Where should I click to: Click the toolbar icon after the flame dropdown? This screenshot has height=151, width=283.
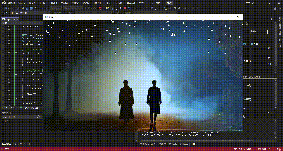pyautogui.click(x=108, y=8)
